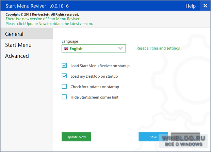211x152 pixels.
Task: Open the General settings tab
Action: click(x=27, y=34)
